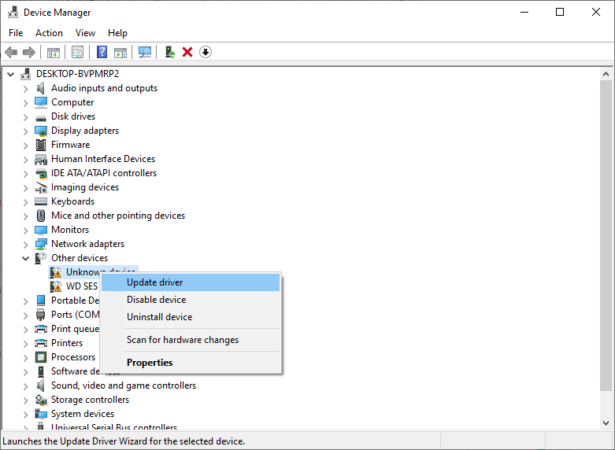615x450 pixels.
Task: Click the Computer category monitor icon
Action: [41, 102]
